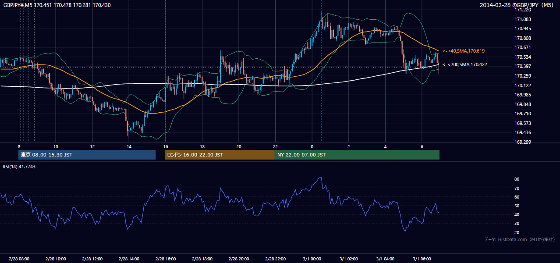Screen dimensions: 560x263
Task: Click the hour 16 tick under price chart
Action: 166,146
